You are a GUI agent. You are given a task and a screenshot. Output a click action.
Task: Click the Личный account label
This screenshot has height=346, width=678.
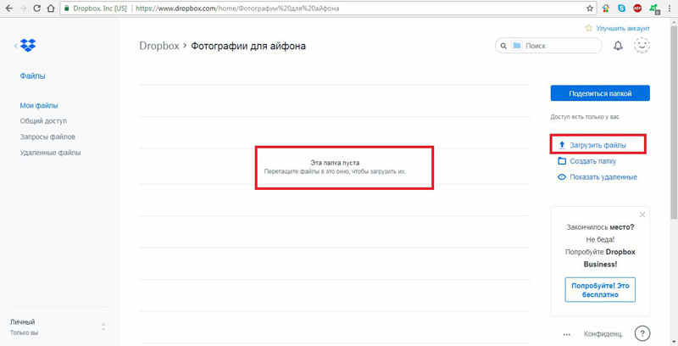23,321
